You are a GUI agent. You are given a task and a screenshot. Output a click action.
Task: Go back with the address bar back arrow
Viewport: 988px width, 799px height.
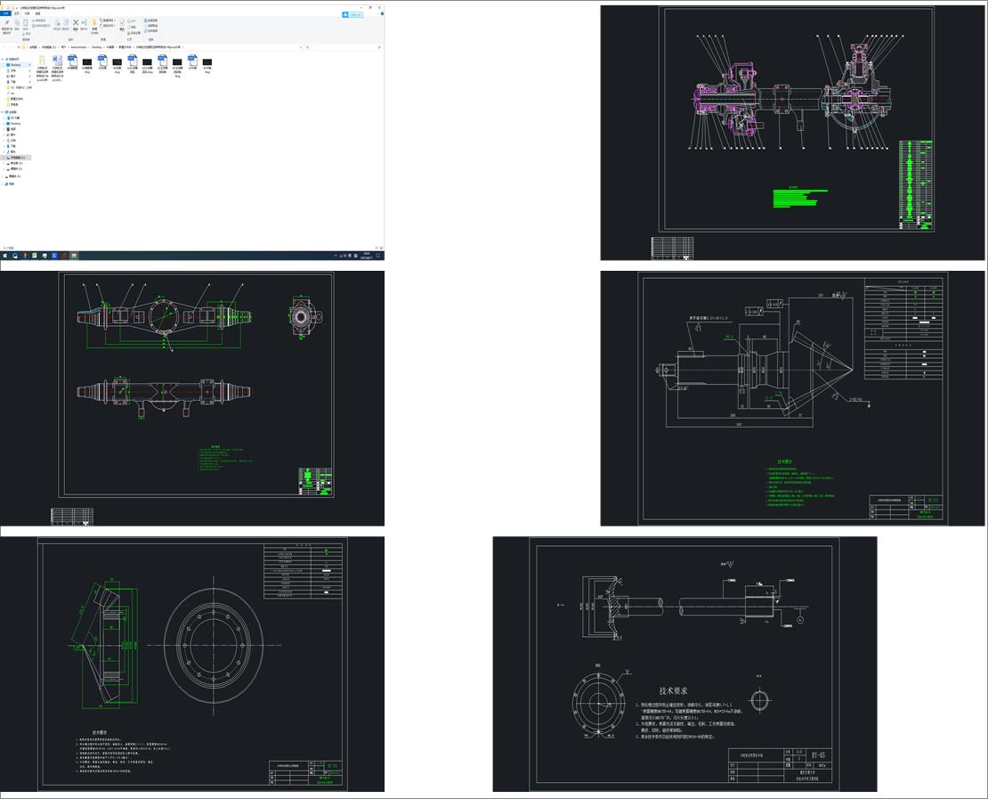4,46
